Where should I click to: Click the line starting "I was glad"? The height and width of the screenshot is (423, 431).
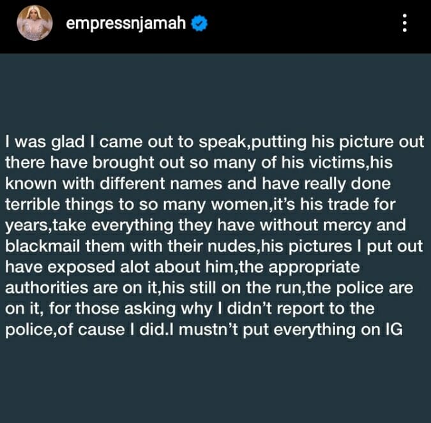point(214,142)
